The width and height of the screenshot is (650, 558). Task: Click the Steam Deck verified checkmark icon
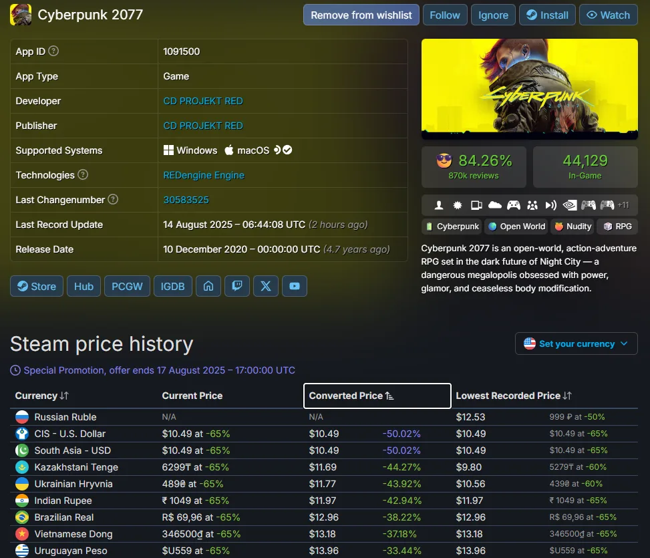[x=287, y=150]
